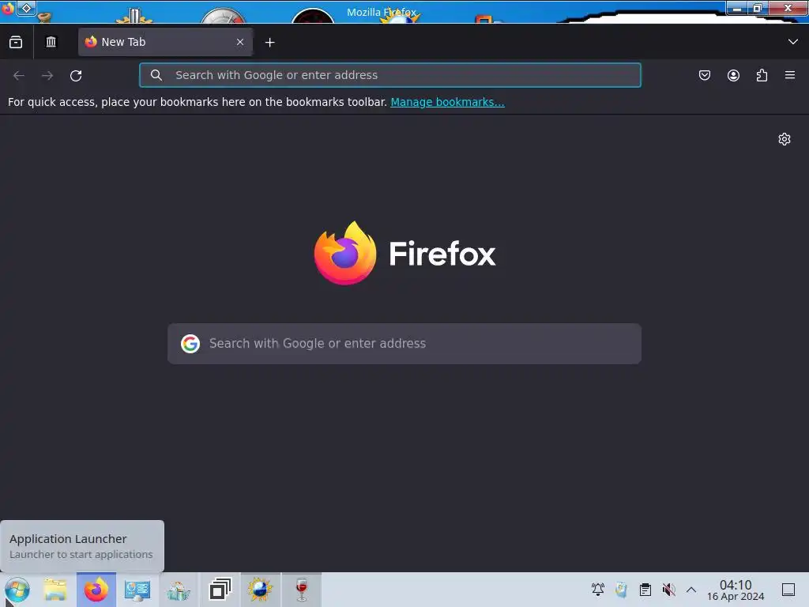
Task: Open the Extensions puzzle icon
Action: click(762, 75)
